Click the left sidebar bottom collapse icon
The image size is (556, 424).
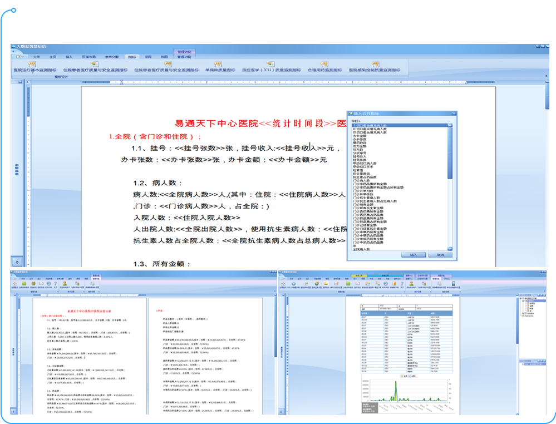17,262
